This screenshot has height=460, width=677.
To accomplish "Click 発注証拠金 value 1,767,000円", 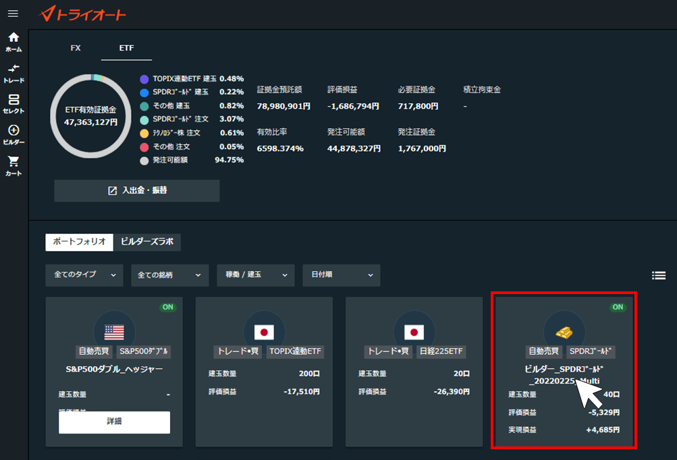I will (x=422, y=149).
